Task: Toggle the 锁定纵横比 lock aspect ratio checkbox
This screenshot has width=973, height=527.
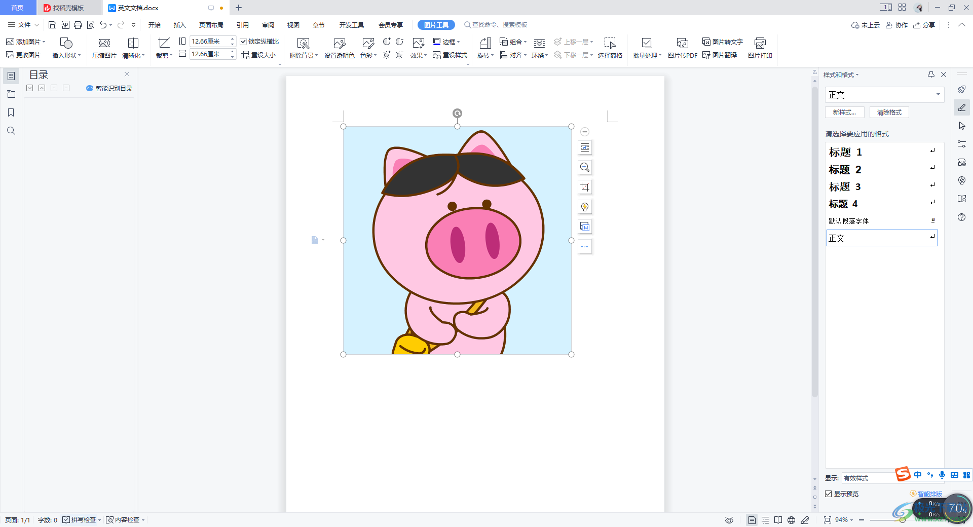Action: (243, 42)
